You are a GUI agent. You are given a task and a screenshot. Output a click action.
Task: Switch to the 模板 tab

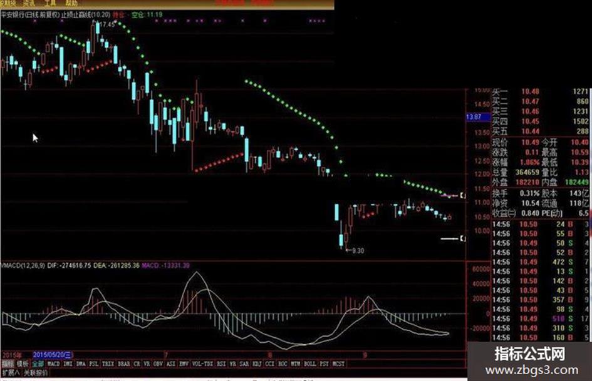click(x=23, y=364)
